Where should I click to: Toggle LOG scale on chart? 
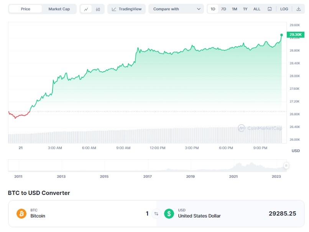[284, 9]
